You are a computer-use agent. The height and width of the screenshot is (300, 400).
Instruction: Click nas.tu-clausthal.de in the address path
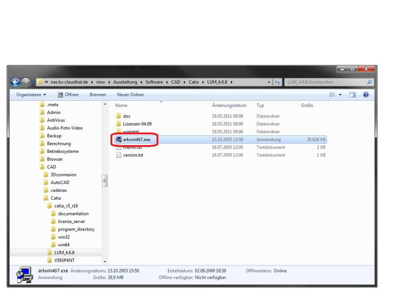pyautogui.click(x=69, y=82)
